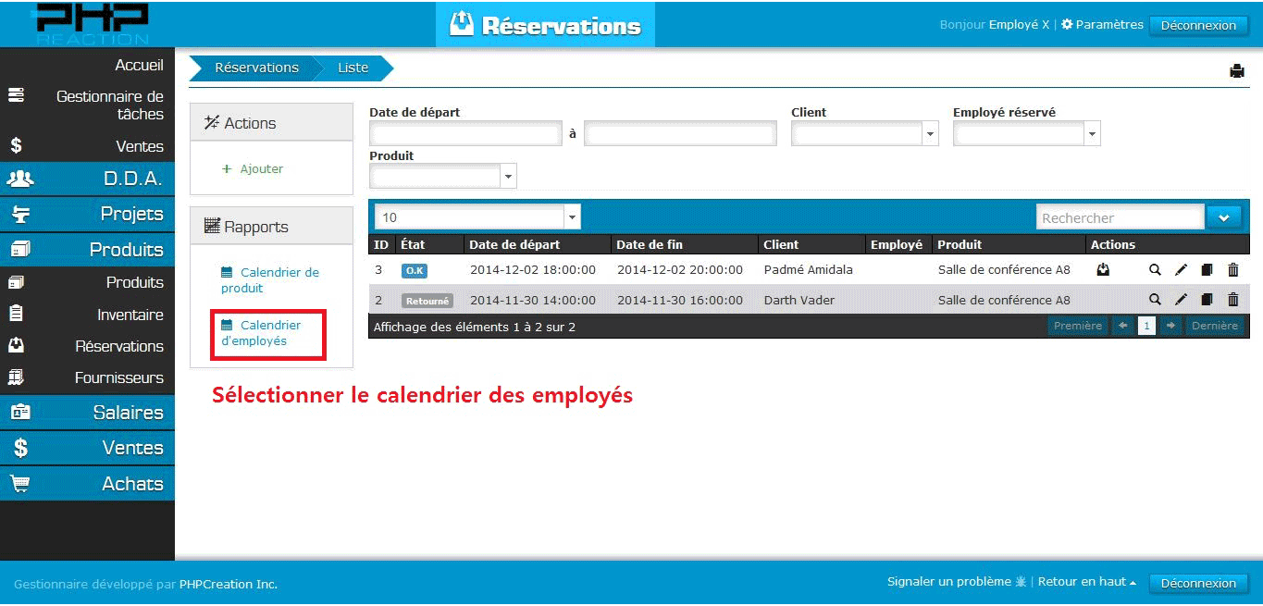View details of Padmé Amidala reservation
This screenshot has height=606, width=1263.
click(x=1155, y=270)
